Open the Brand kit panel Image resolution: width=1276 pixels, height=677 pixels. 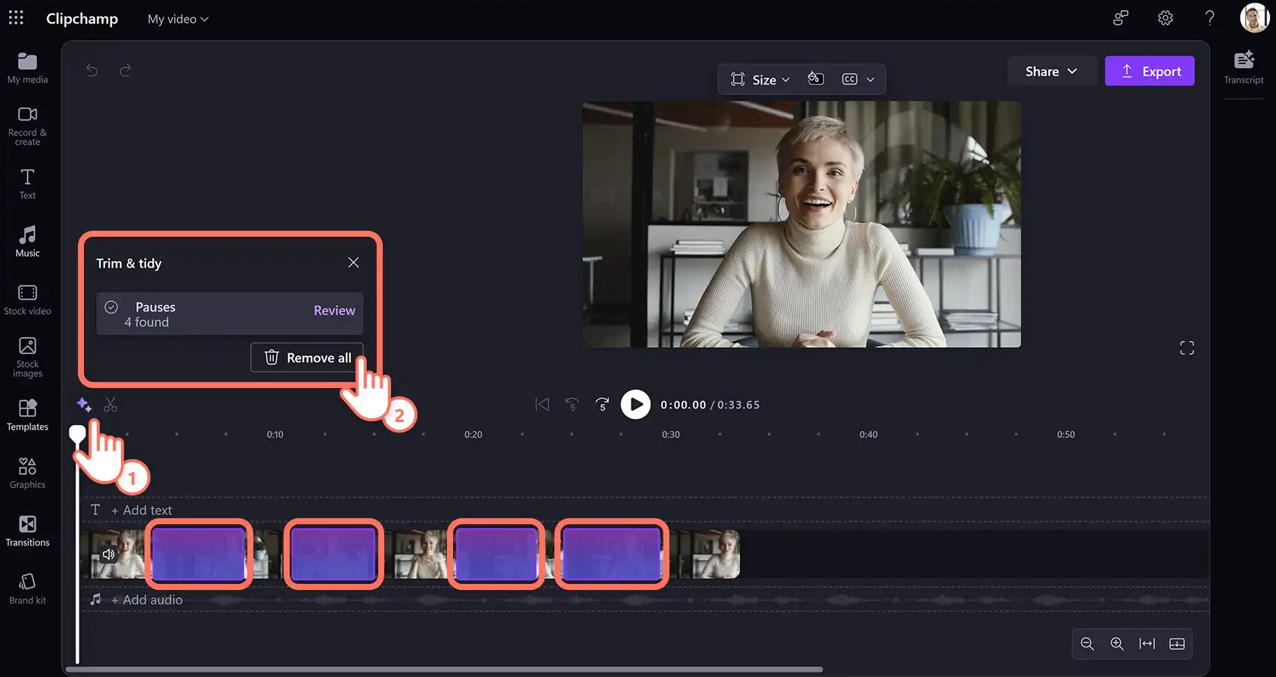coord(27,589)
